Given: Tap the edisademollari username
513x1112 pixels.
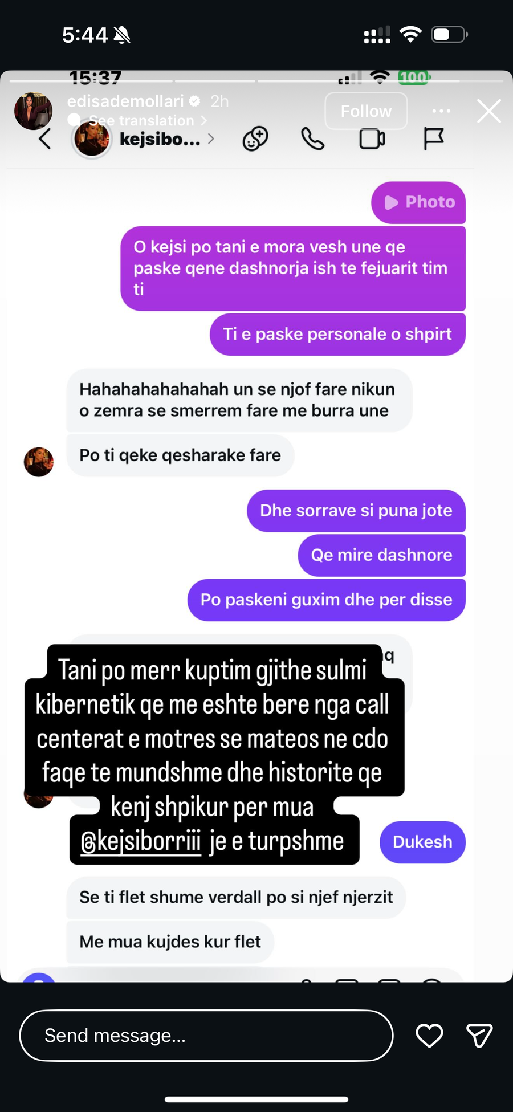Looking at the screenshot, I should (125, 101).
